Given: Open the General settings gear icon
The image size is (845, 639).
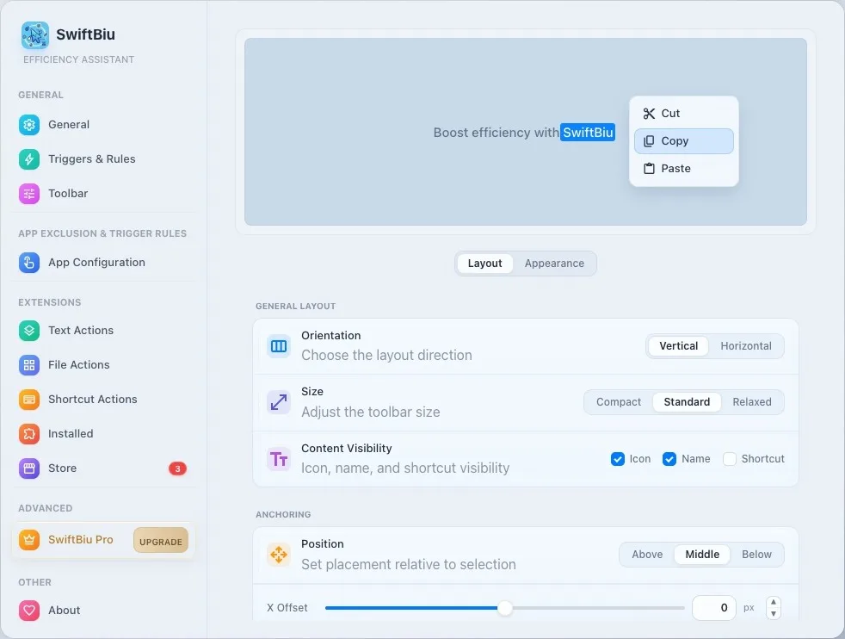Looking at the screenshot, I should 29,125.
